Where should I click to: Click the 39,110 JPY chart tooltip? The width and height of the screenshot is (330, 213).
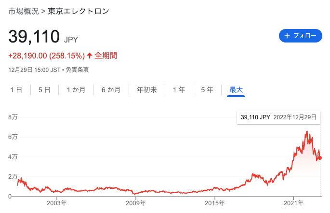point(278,117)
